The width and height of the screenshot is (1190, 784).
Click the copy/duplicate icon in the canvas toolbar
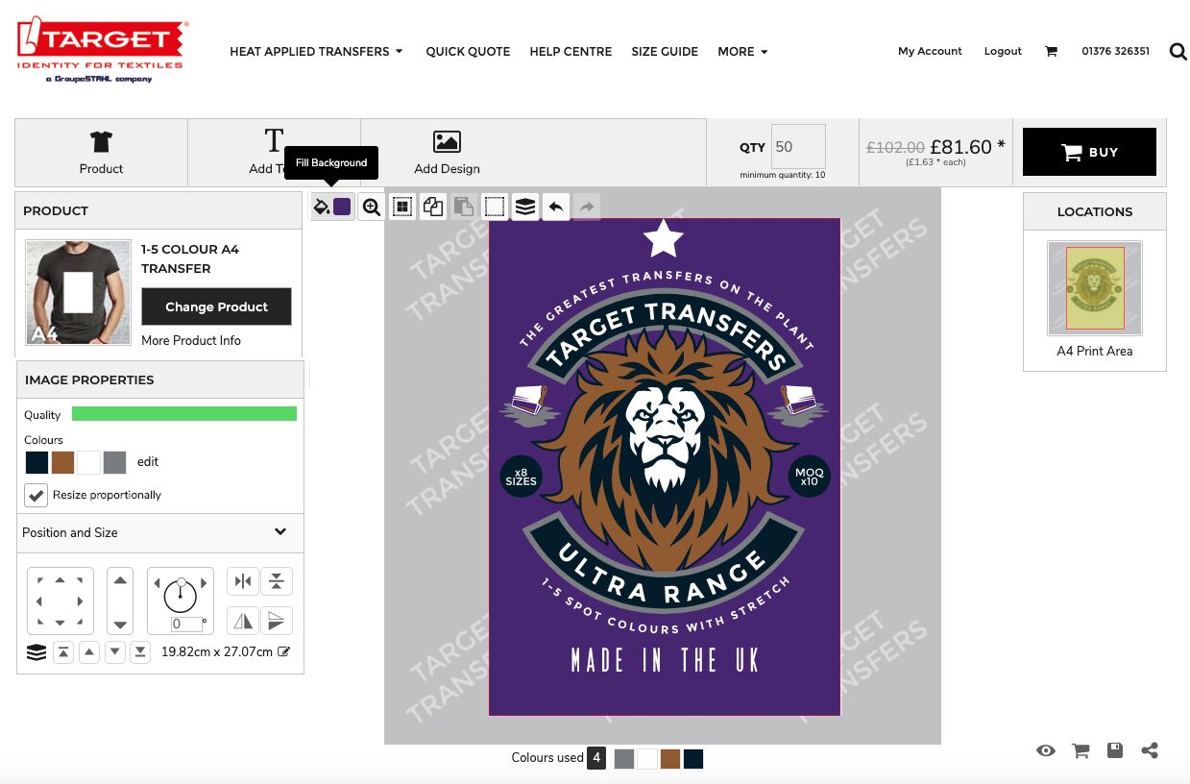click(433, 207)
